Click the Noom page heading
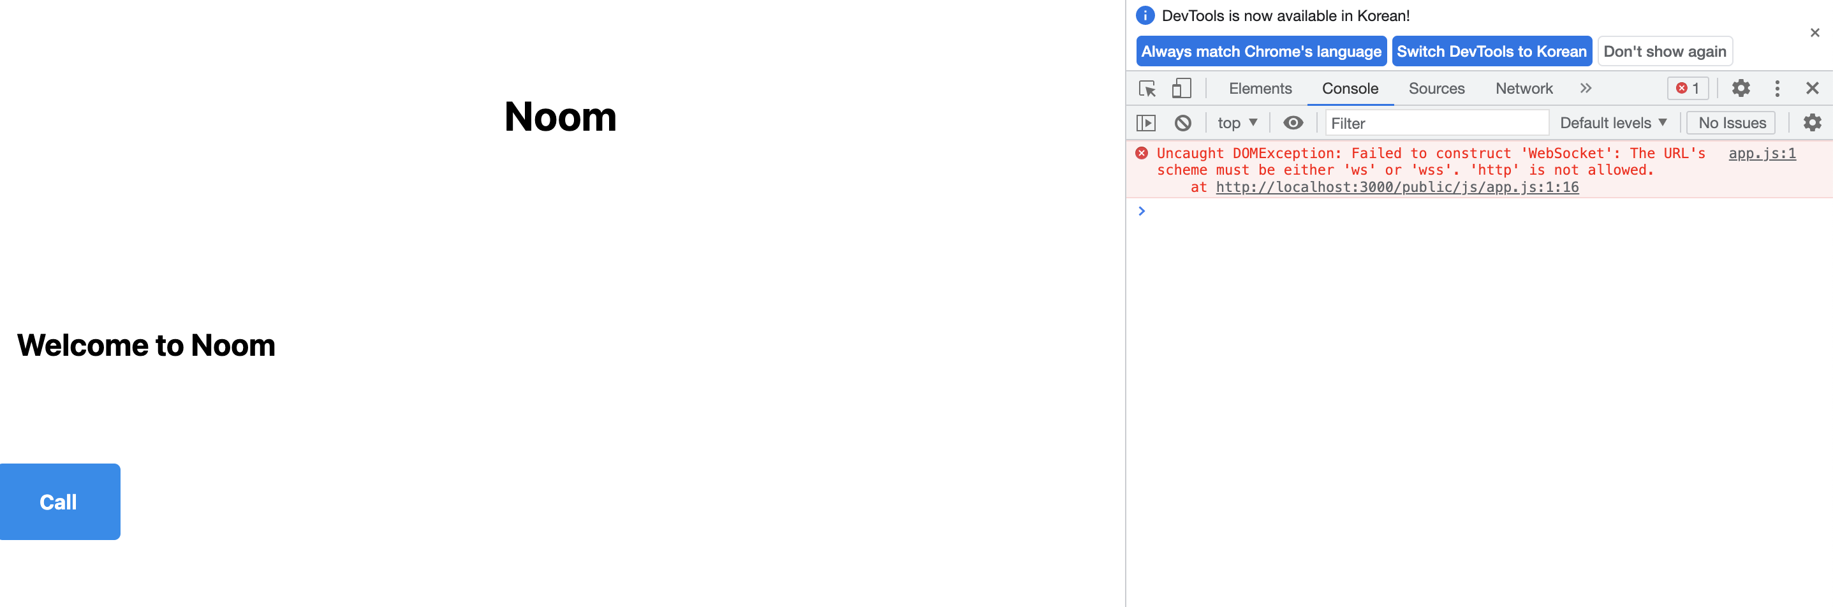Screen dimensions: 1833x607 [560, 117]
